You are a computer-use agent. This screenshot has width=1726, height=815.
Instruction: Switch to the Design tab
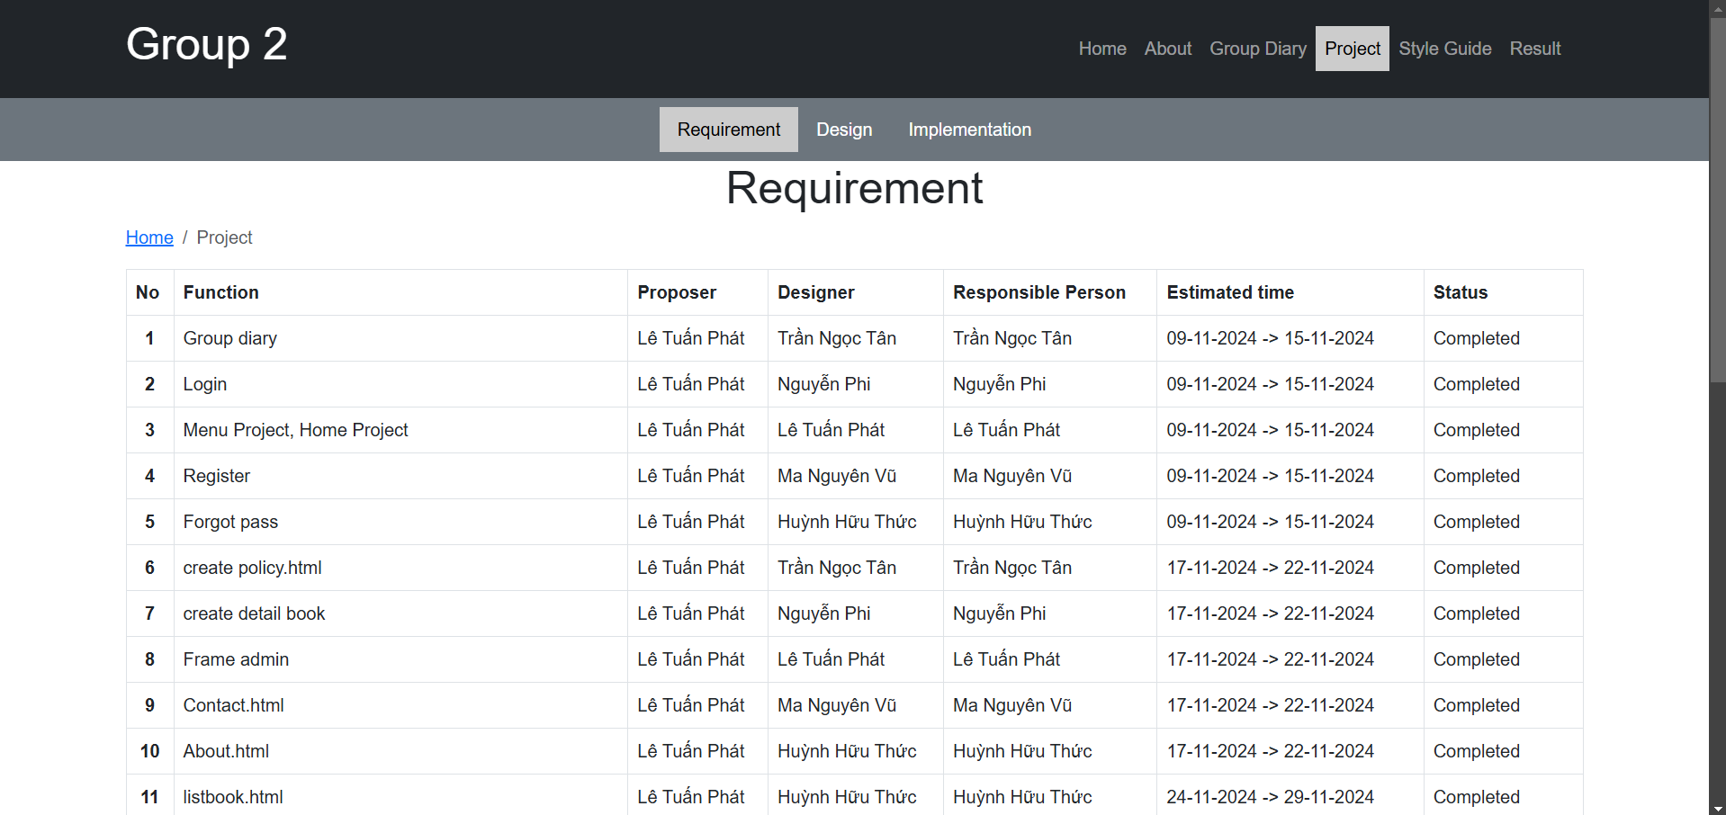843,130
